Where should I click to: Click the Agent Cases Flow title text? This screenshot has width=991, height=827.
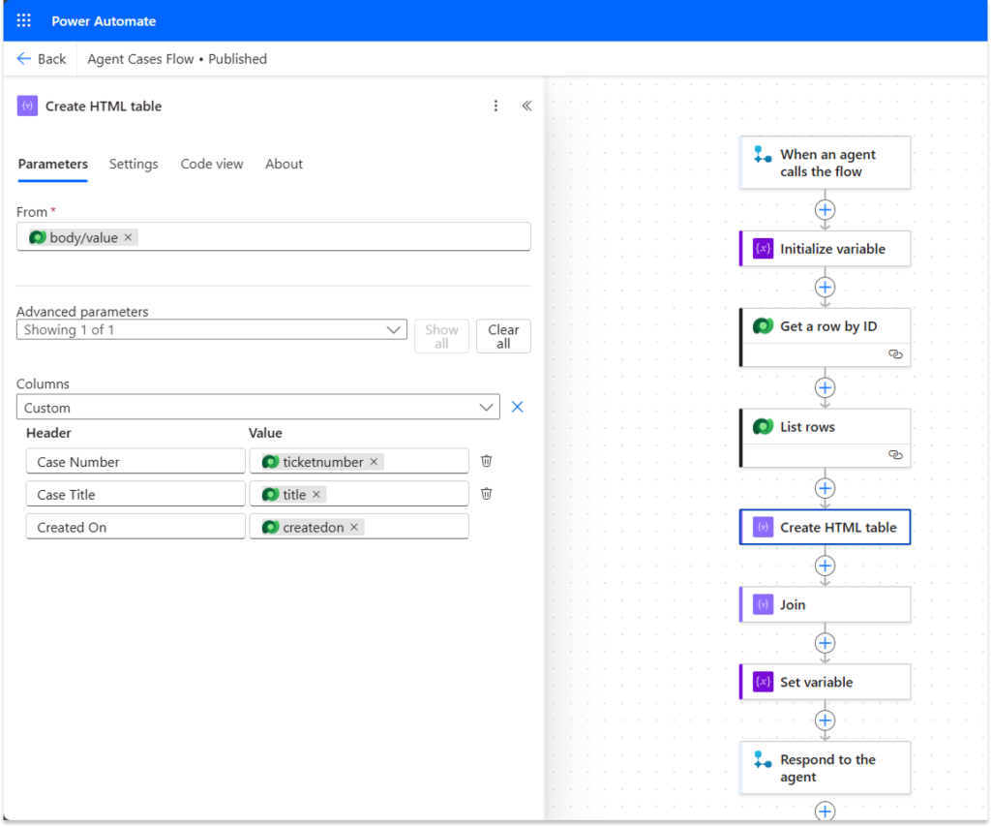click(140, 59)
